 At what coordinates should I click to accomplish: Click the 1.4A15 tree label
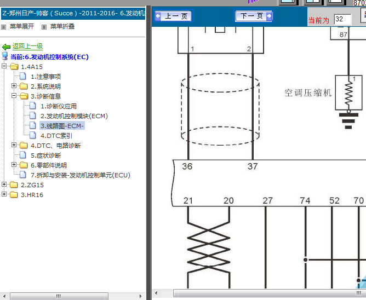click(32, 67)
